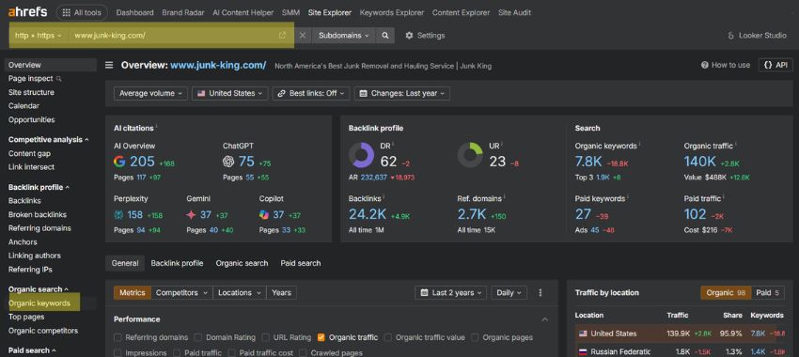Open Best links: Off dropdown

[311, 94]
